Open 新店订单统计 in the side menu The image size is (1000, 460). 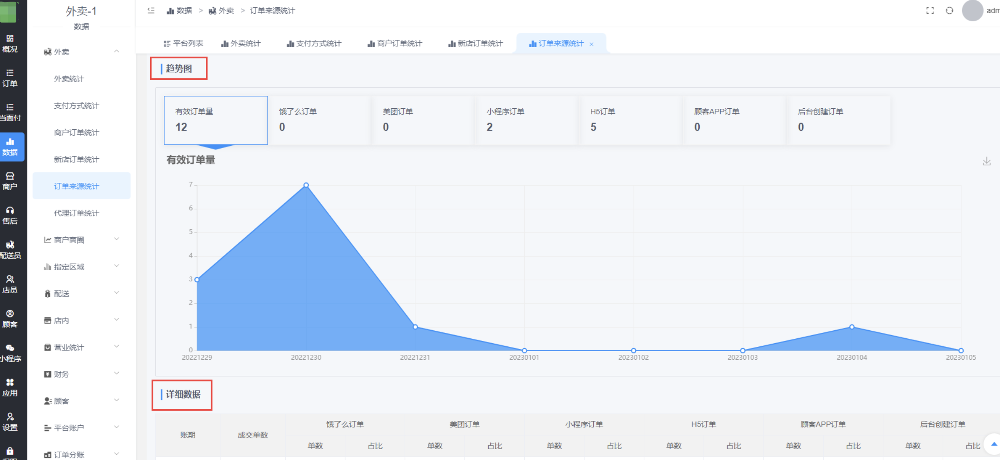pyautogui.click(x=82, y=159)
